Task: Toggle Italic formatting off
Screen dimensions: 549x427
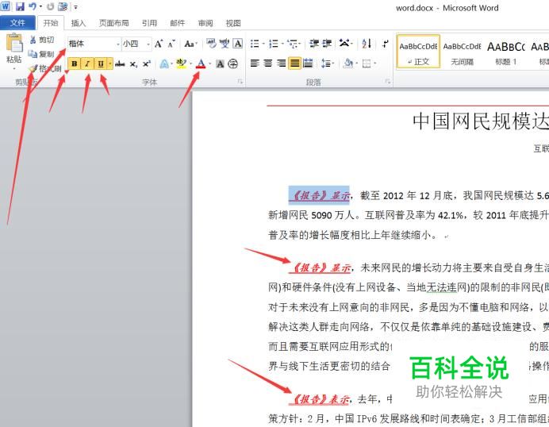Action: coord(87,63)
